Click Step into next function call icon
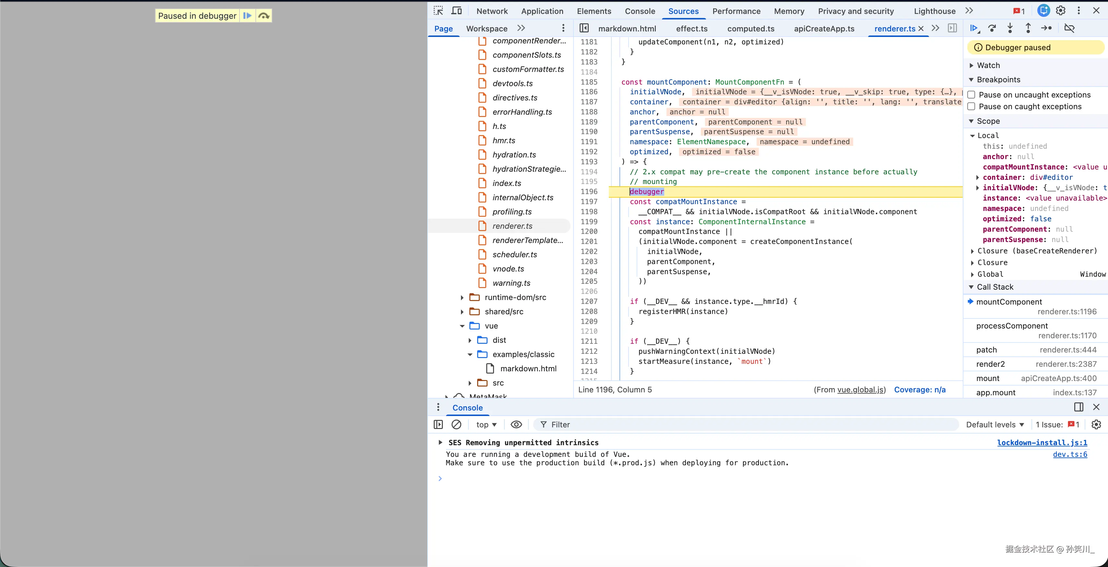The width and height of the screenshot is (1108, 567). click(1010, 29)
